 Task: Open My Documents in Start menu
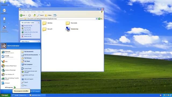pos(27,51)
